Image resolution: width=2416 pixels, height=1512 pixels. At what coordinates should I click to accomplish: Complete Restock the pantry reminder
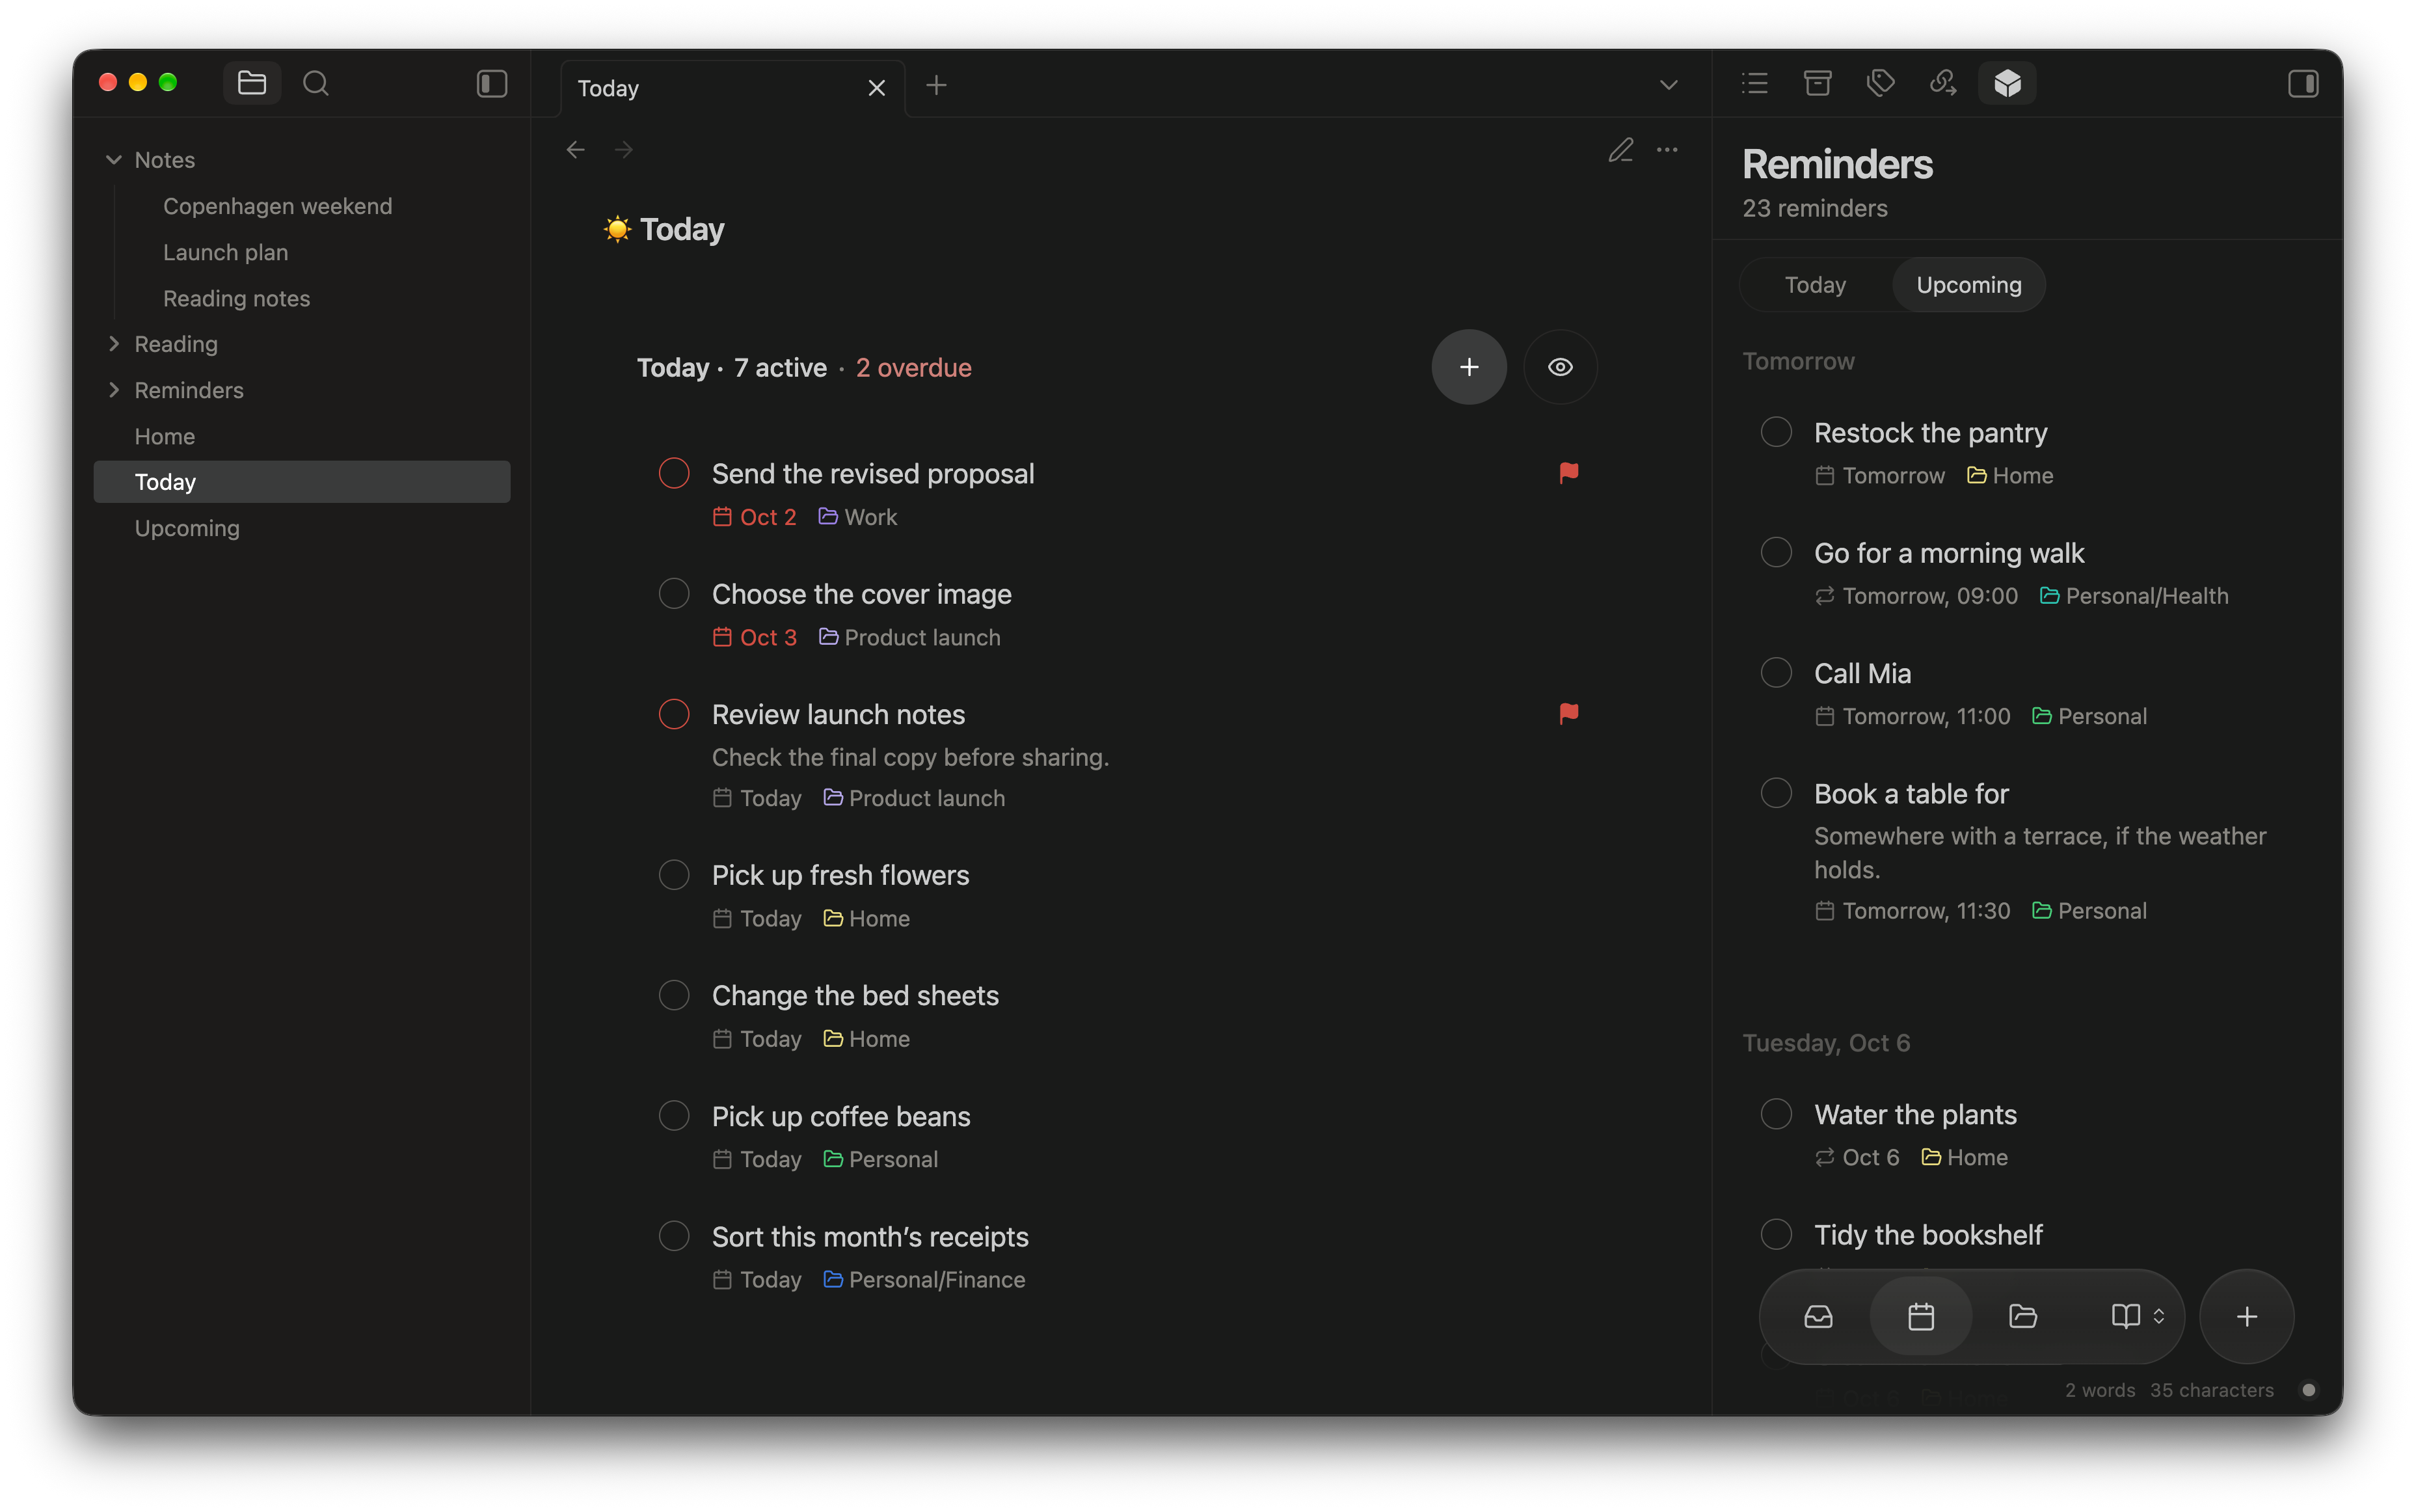1775,432
